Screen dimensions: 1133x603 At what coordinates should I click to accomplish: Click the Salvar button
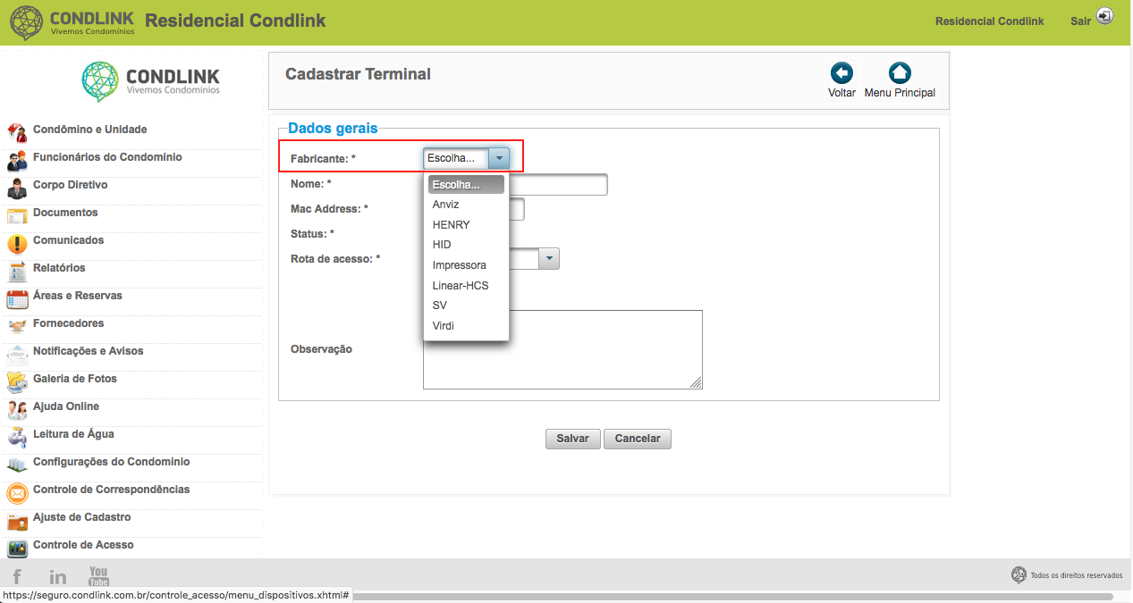point(572,439)
